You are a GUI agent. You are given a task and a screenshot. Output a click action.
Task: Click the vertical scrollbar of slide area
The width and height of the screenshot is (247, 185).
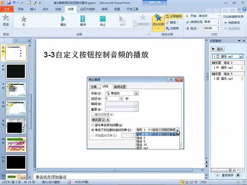coord(206,77)
